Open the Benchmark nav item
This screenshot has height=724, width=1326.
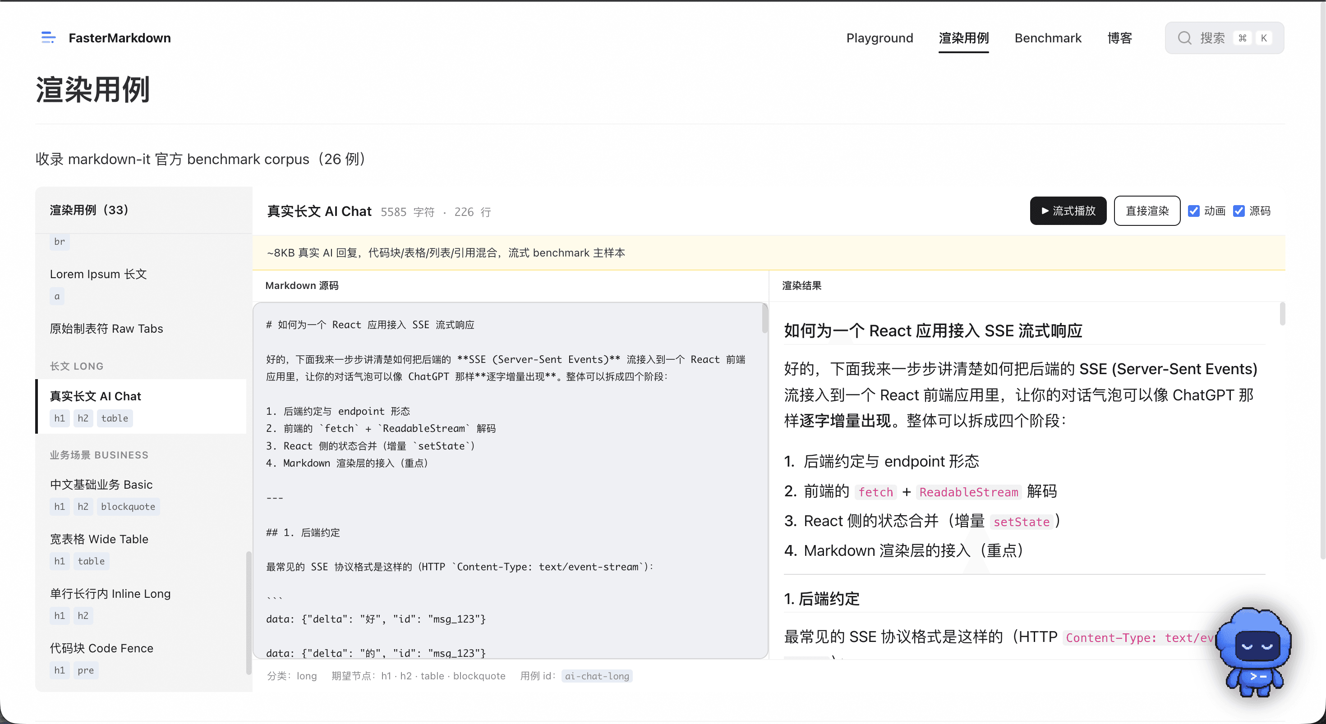coord(1048,38)
